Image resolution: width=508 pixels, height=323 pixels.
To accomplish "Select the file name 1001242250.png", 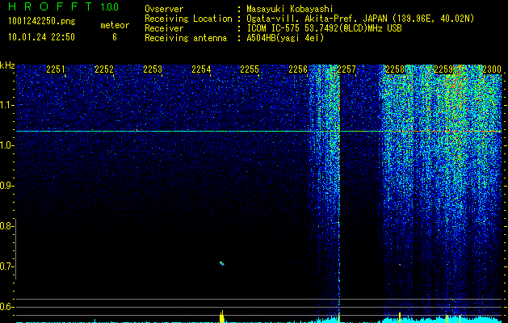I will 41,22.
